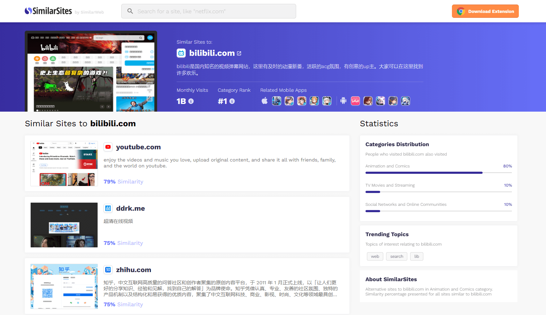Click the Monthly Visits info icon
The width and height of the screenshot is (546, 315).
coord(191,101)
